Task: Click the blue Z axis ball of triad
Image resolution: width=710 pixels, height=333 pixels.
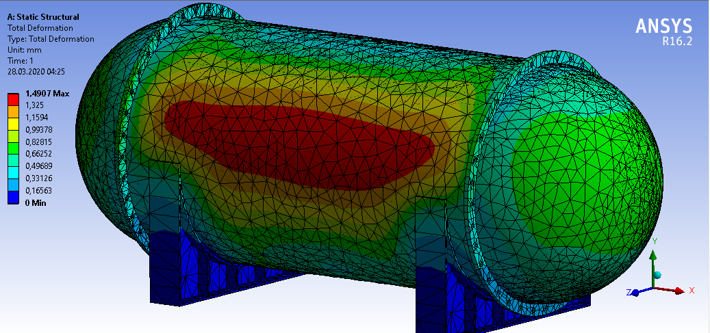Action: click(x=635, y=293)
